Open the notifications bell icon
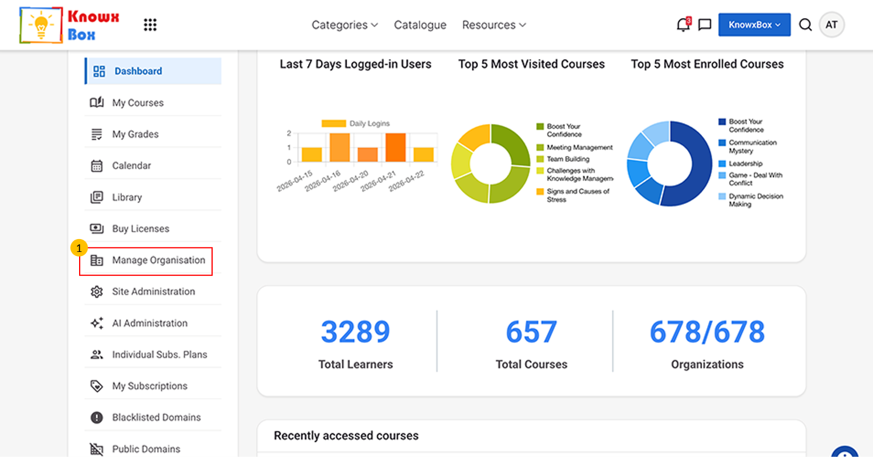 coord(683,25)
